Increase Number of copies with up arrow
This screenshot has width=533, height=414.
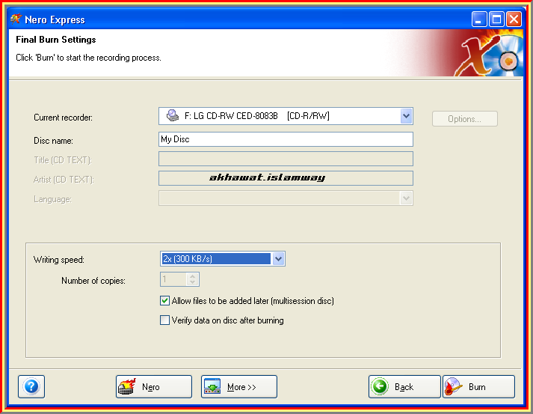point(193,276)
